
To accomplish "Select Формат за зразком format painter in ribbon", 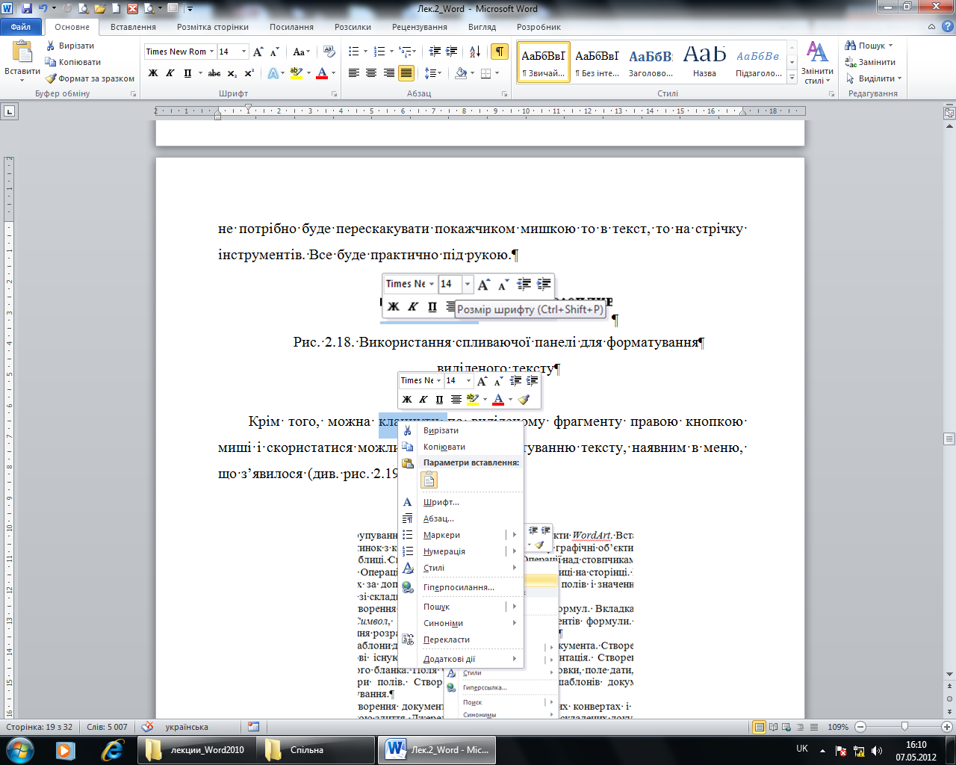I will pyautogui.click(x=90, y=78).
